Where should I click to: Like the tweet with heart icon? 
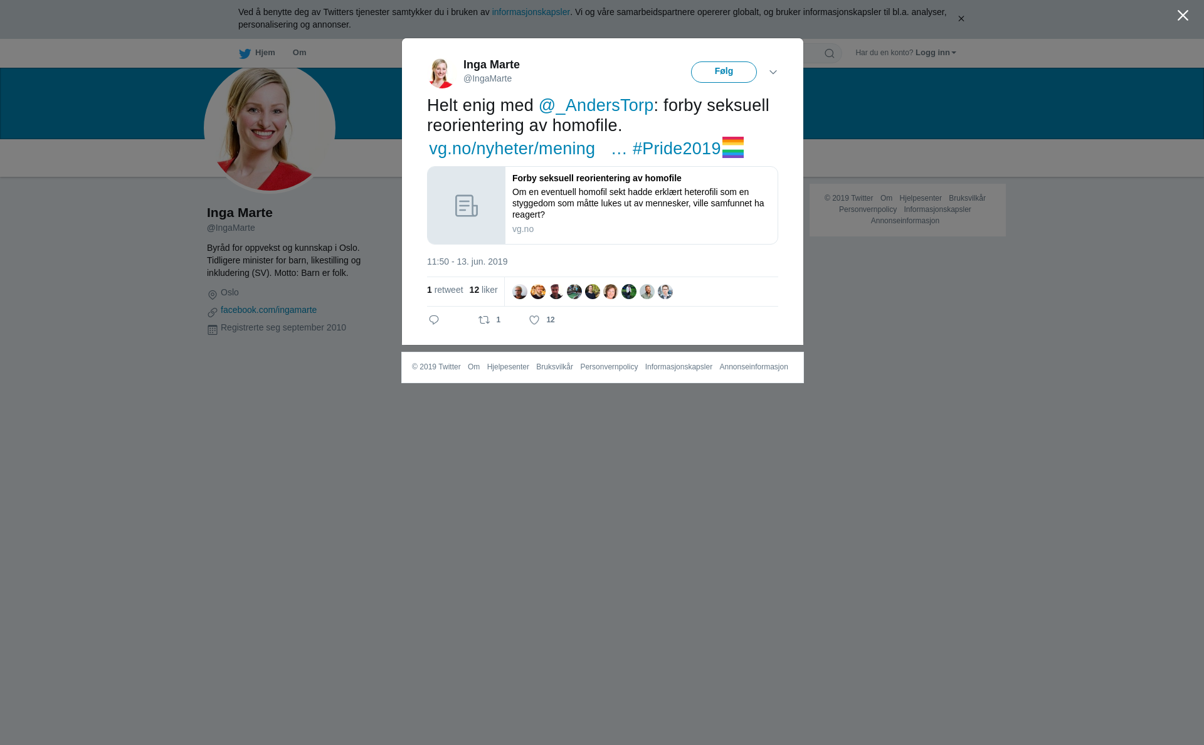tap(534, 320)
